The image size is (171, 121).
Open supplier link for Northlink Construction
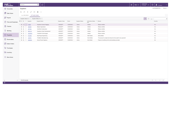pyautogui.click(x=30, y=29)
